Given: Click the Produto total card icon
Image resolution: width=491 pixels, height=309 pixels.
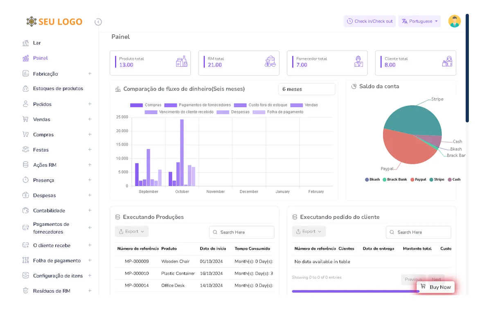Looking at the screenshot, I should click(x=181, y=62).
